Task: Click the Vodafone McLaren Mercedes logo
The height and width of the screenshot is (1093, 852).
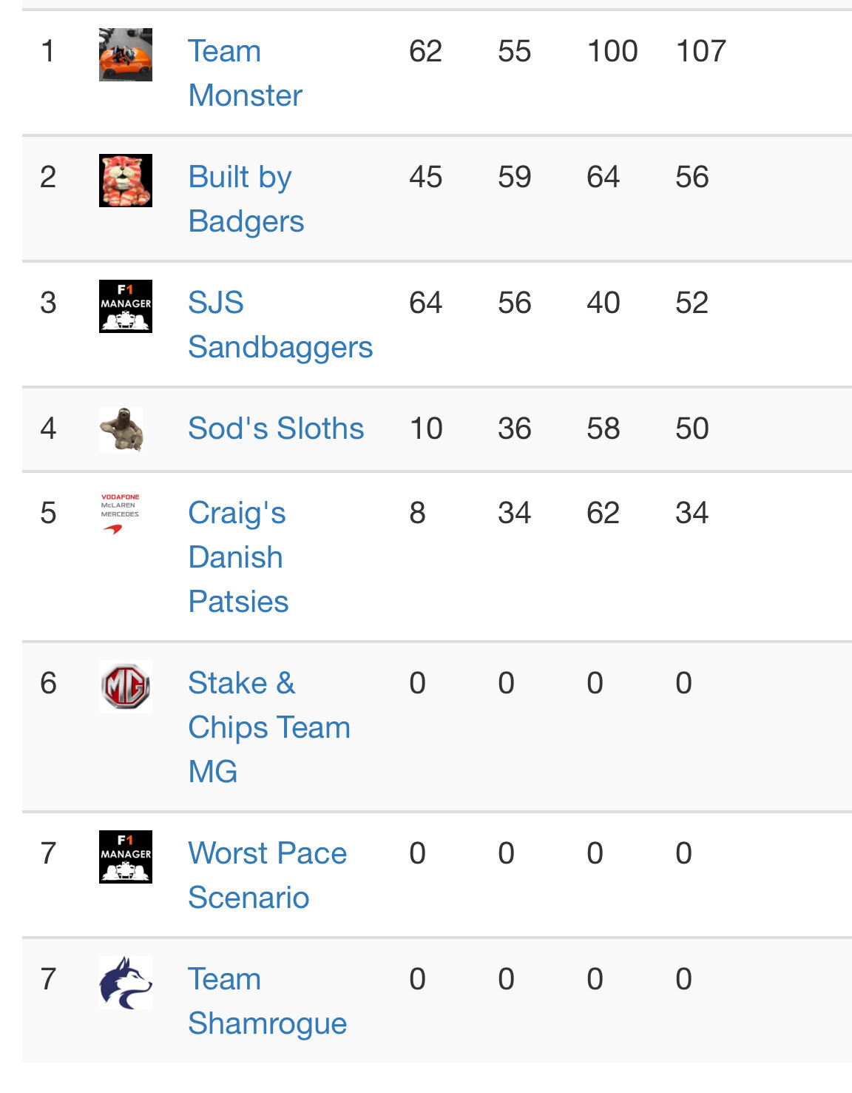Action: click(x=120, y=514)
